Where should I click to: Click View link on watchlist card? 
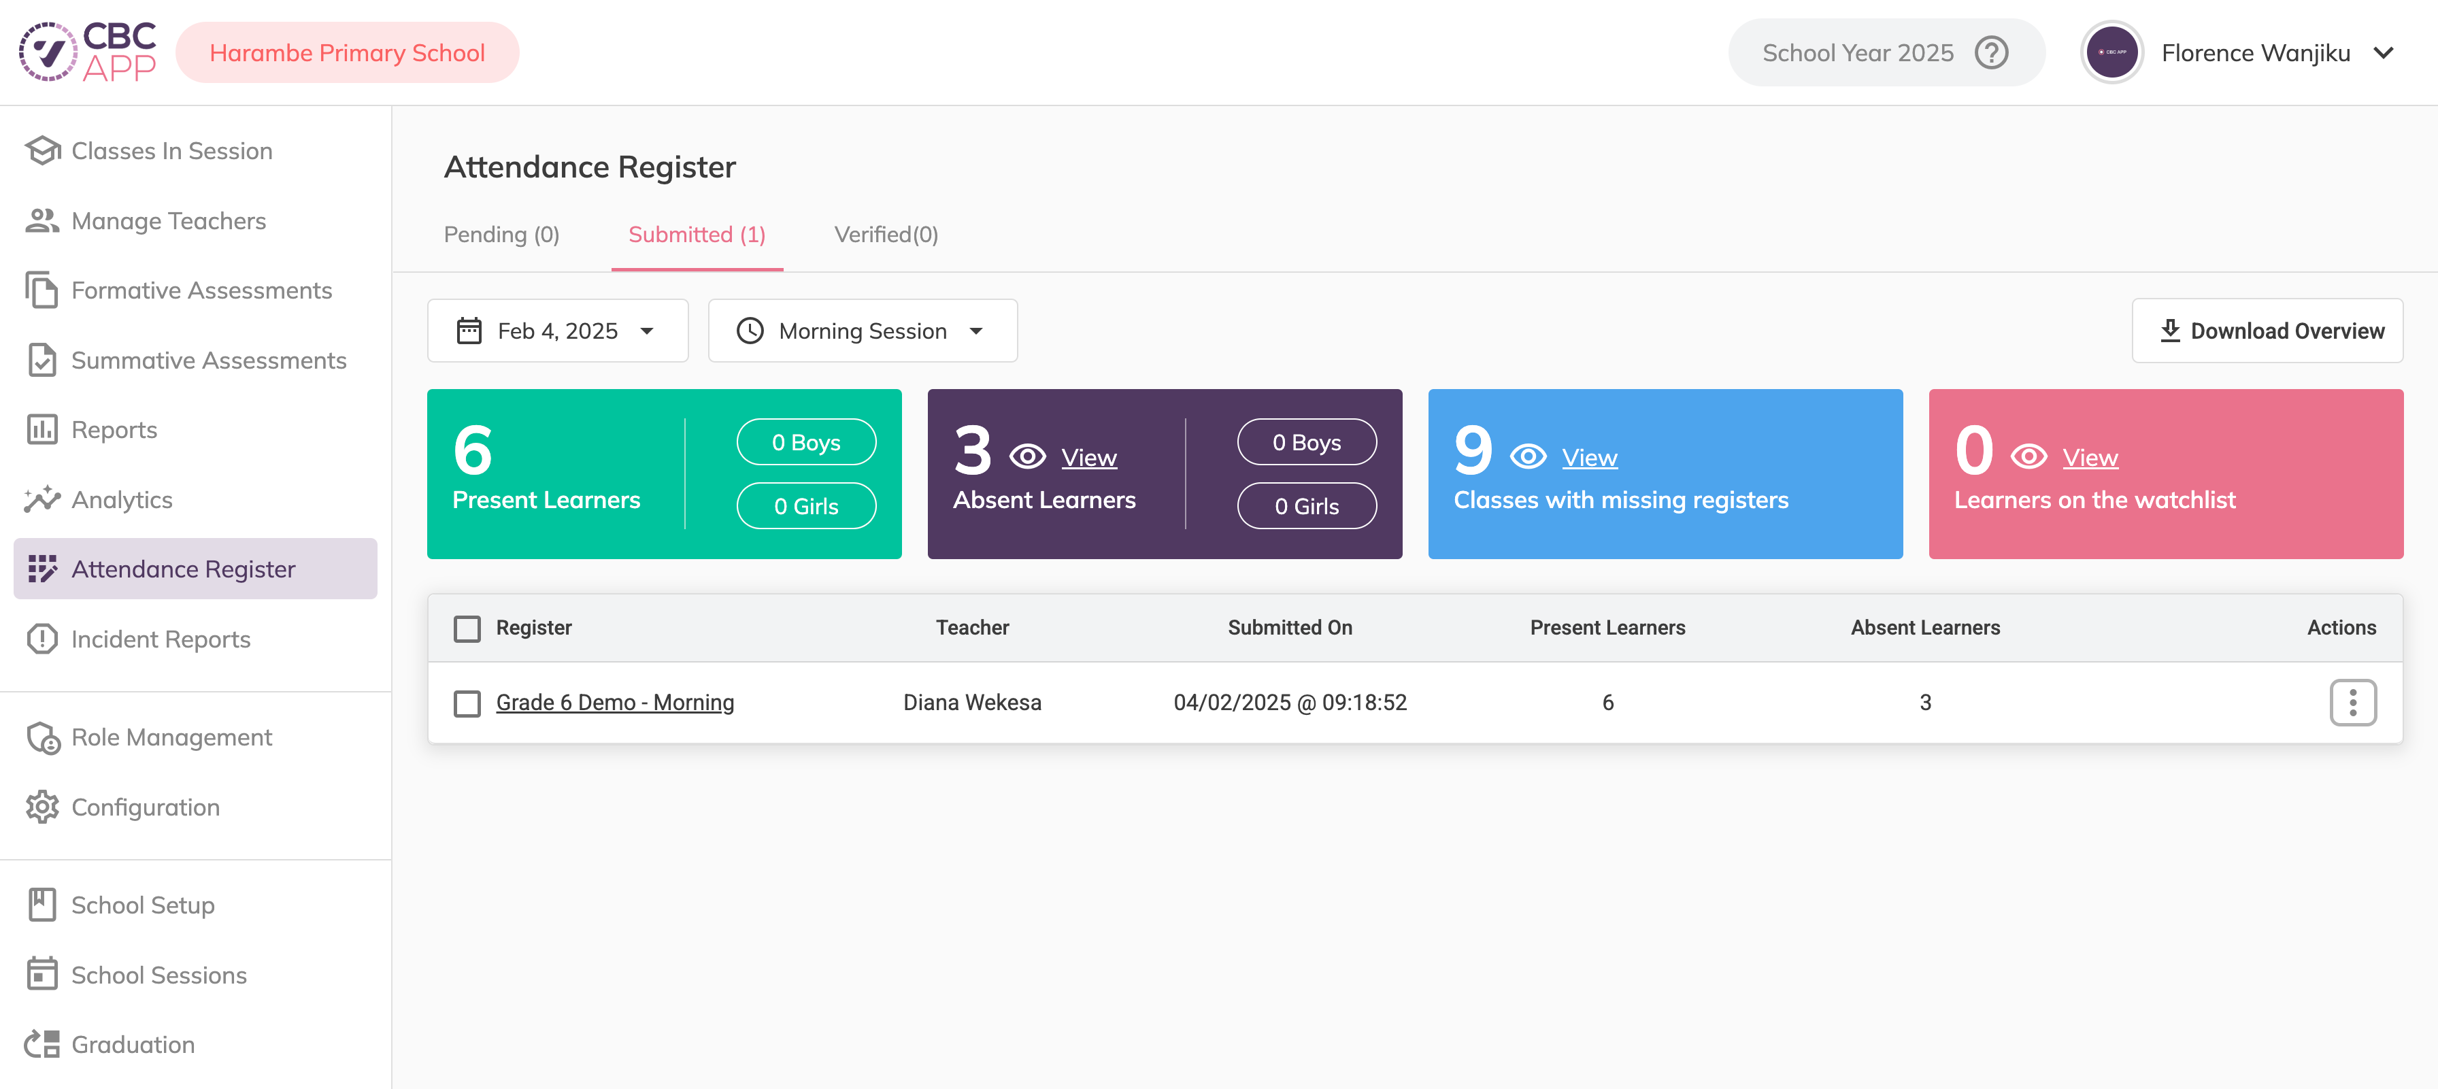(x=2090, y=457)
